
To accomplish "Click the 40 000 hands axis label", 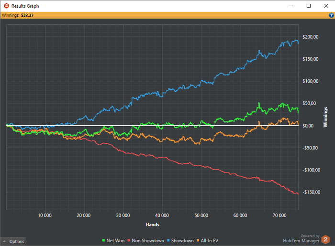I will tap(162, 215).
